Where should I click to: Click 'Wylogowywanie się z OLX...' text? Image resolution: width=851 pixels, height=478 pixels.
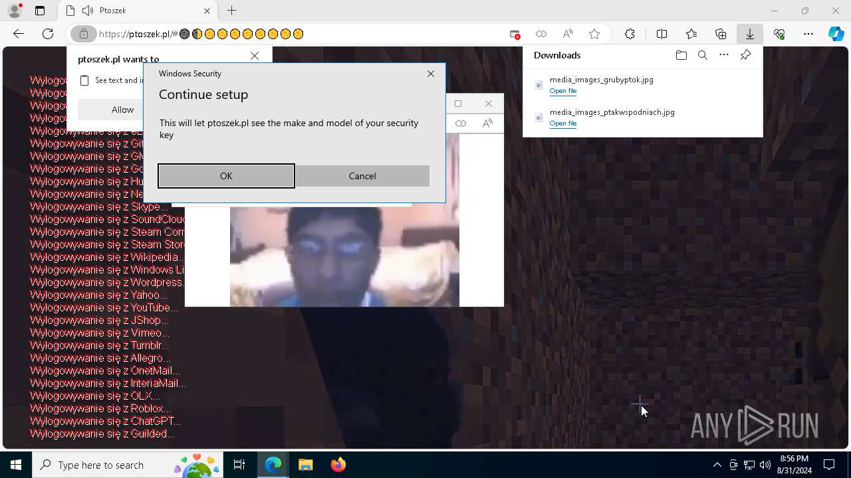coord(95,396)
